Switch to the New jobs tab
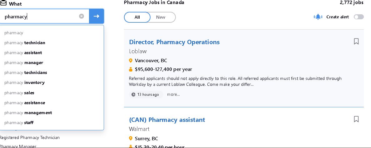Image resolution: width=371 pixels, height=148 pixels. 161,17
